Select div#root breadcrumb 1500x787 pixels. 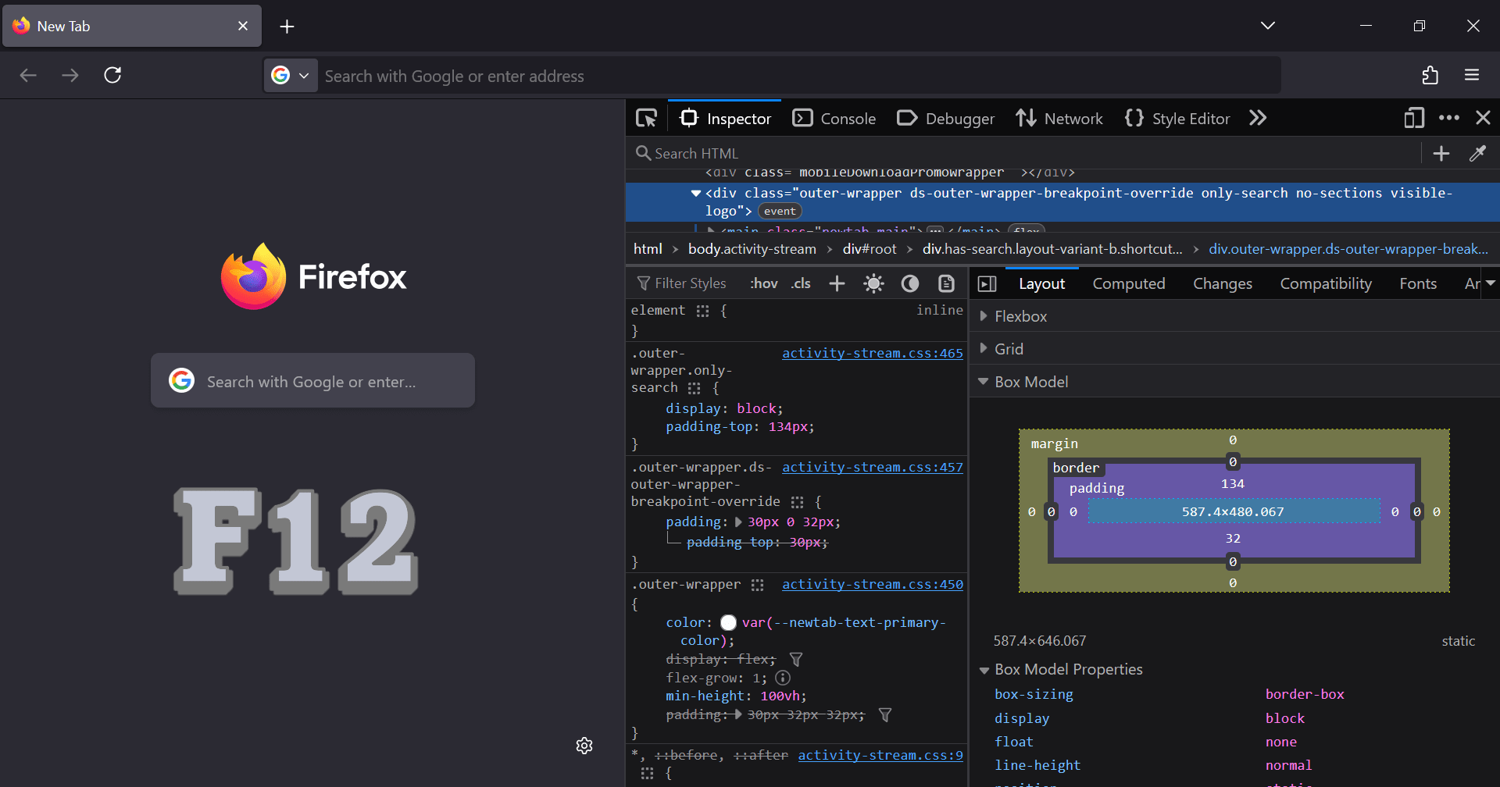870,249
